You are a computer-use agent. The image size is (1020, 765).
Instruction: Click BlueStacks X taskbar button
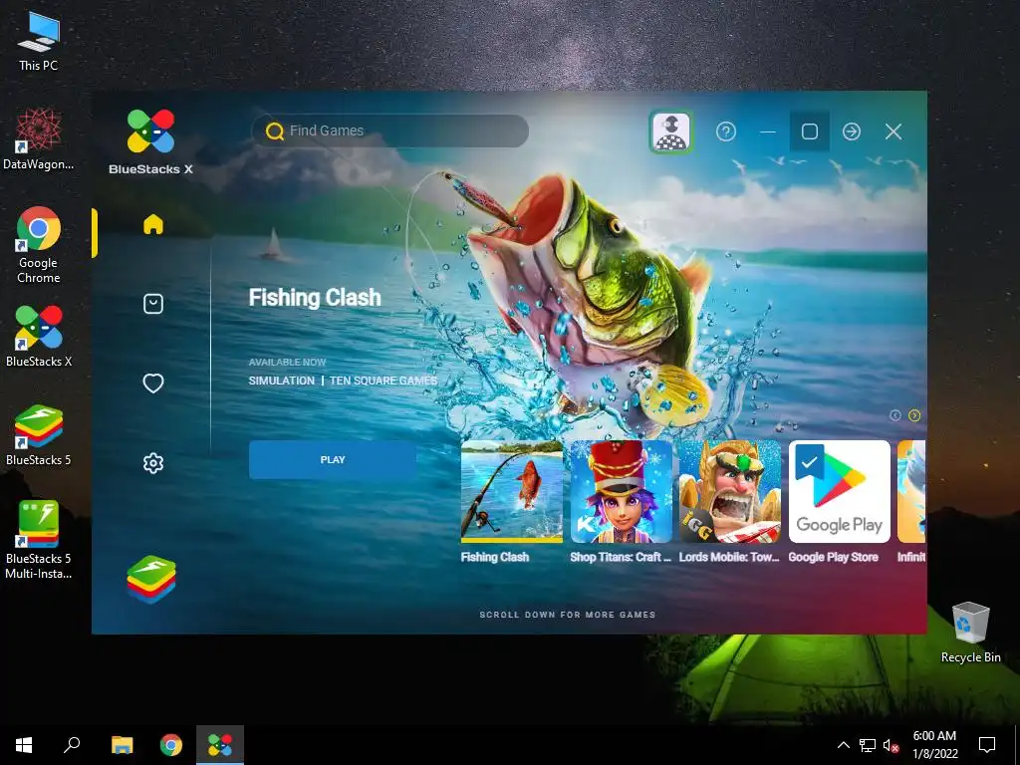click(220, 745)
